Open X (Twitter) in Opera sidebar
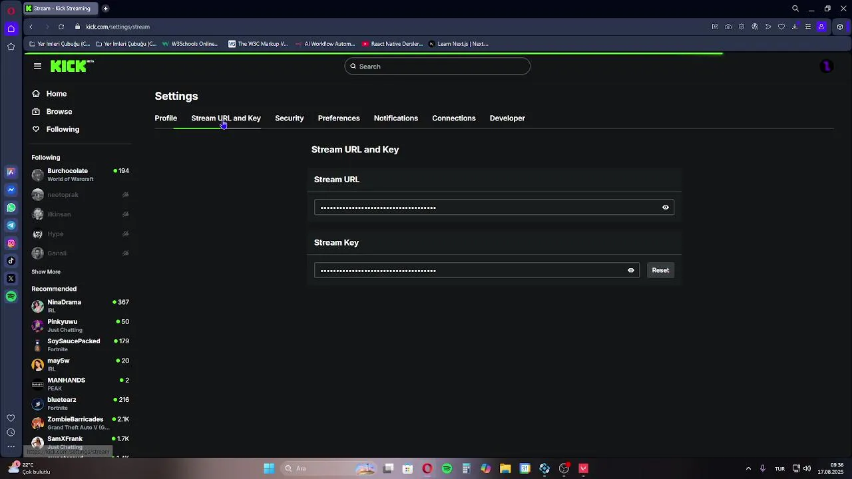 point(11,279)
